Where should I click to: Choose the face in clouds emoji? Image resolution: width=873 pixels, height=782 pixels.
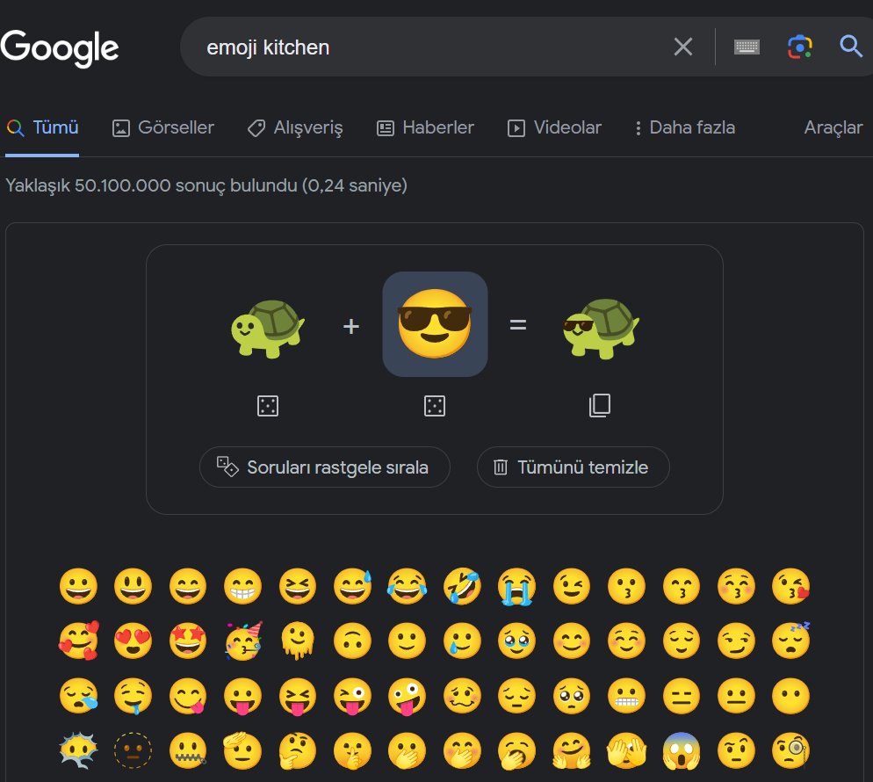78,750
